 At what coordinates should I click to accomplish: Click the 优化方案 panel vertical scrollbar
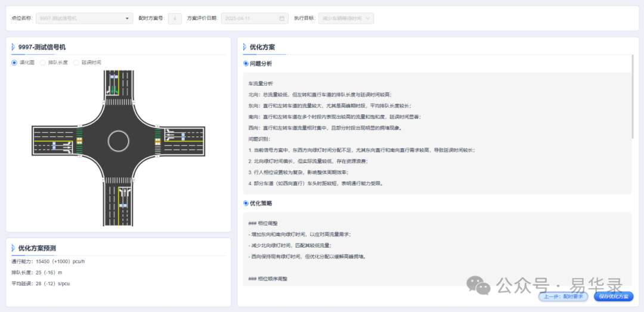click(633, 96)
